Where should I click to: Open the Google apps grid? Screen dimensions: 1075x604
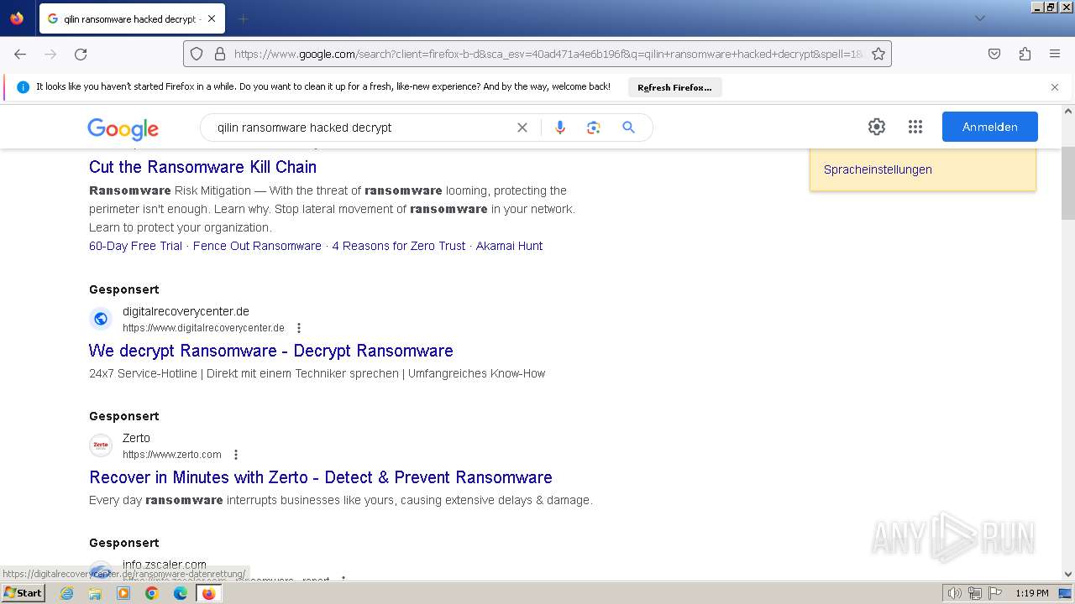[x=915, y=127]
